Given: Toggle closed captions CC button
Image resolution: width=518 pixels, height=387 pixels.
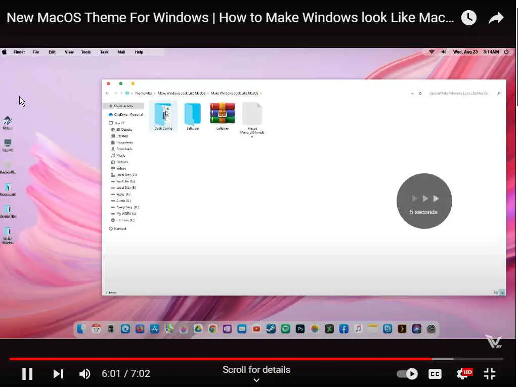Looking at the screenshot, I should point(435,374).
